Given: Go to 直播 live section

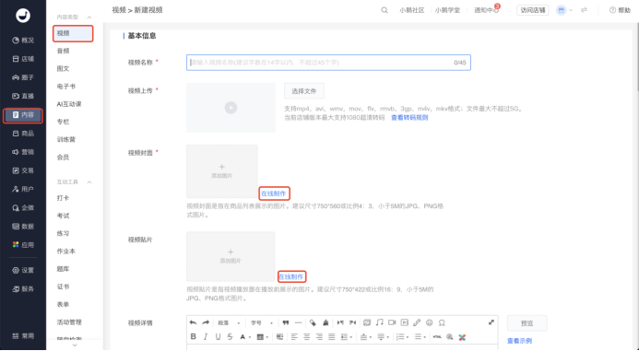Looking at the screenshot, I should tap(23, 96).
